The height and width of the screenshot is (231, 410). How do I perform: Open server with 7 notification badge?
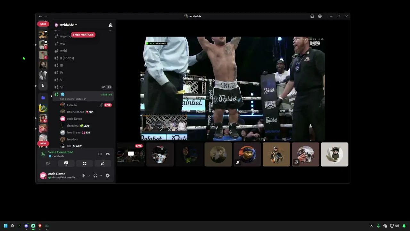(43, 55)
